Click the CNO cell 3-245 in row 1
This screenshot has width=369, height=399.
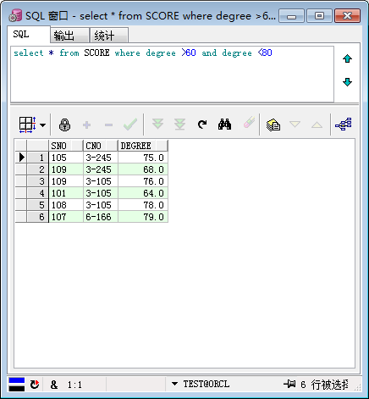coord(101,158)
